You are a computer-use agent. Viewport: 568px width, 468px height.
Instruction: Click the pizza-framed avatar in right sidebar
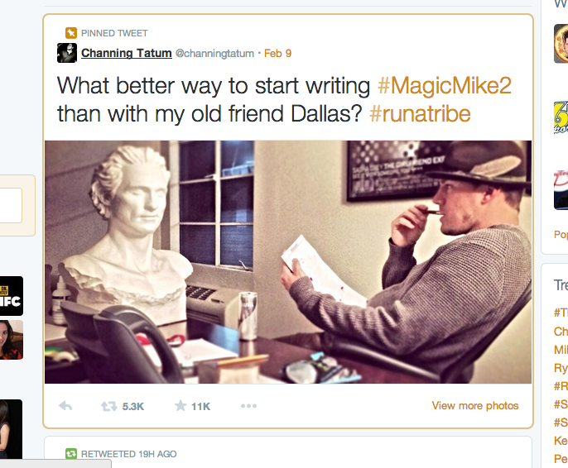click(561, 44)
